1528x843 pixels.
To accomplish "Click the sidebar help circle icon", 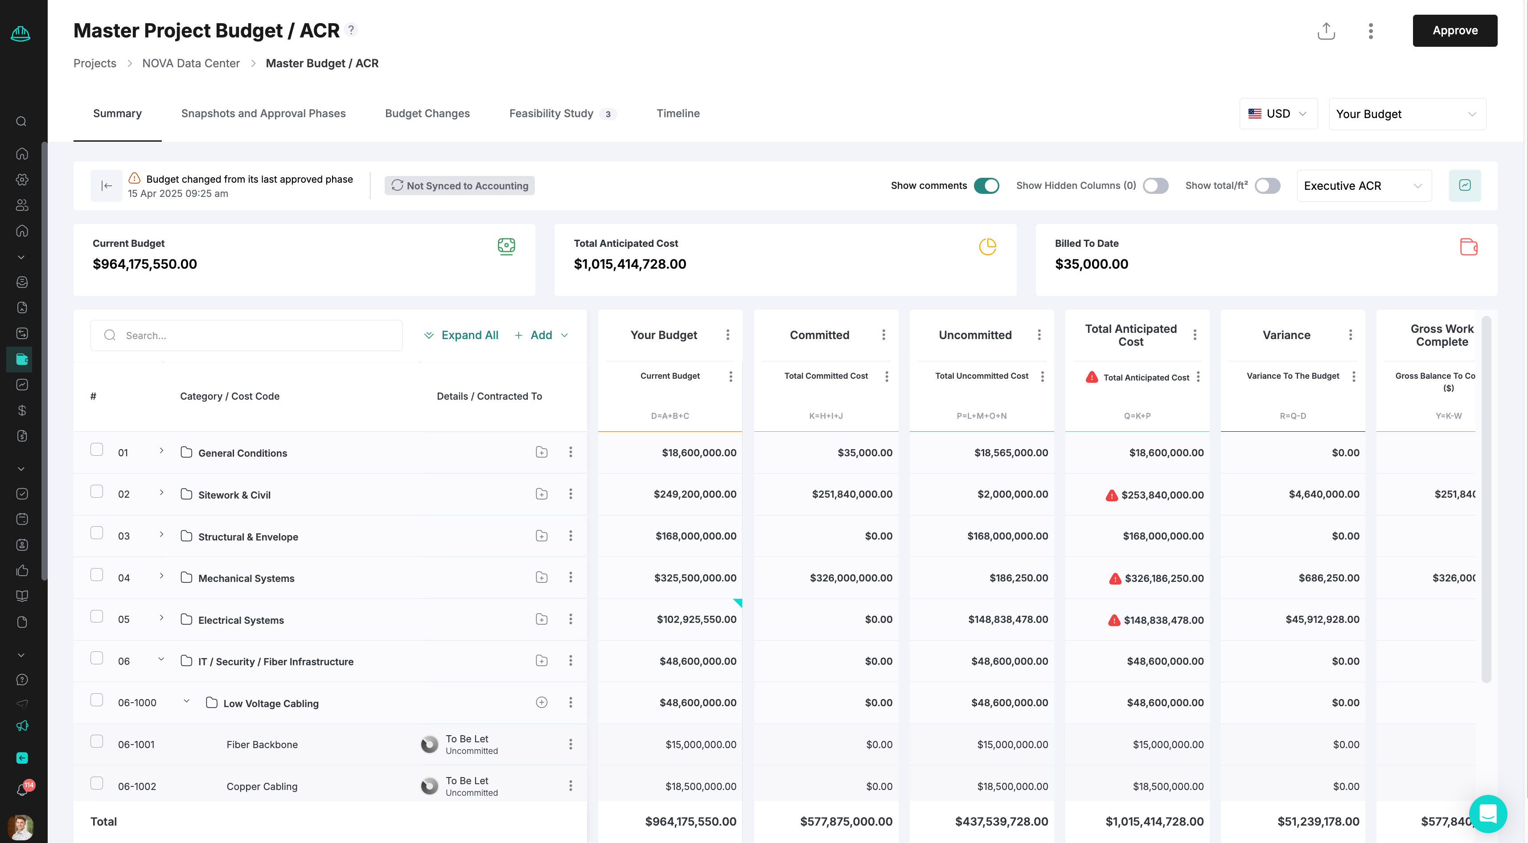I will click(x=22, y=679).
